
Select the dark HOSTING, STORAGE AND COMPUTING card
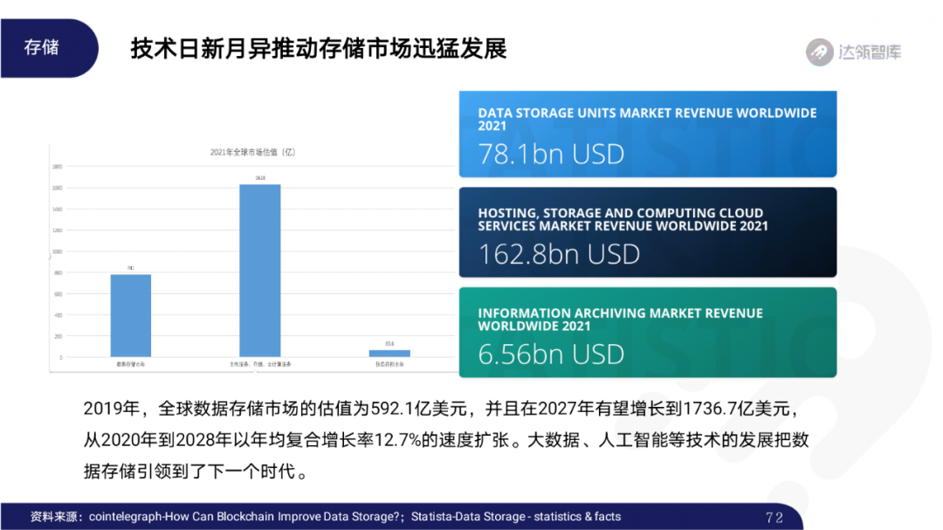click(646, 233)
